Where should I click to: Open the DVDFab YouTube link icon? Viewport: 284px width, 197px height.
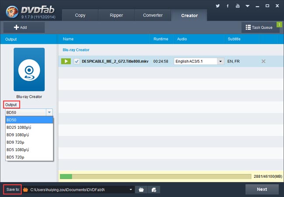[238, 6]
